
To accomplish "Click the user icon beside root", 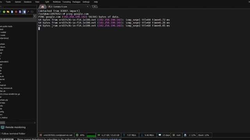I will [173, 135].
